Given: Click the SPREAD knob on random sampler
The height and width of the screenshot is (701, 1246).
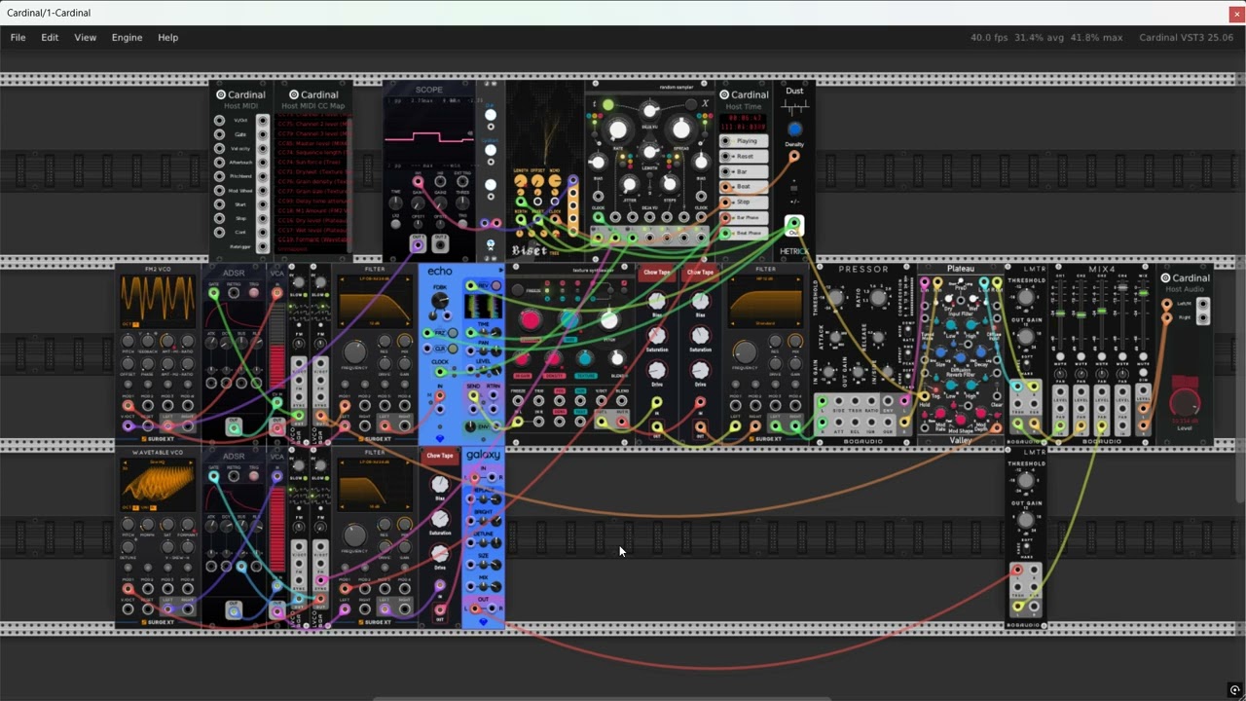Looking at the screenshot, I should tap(681, 129).
